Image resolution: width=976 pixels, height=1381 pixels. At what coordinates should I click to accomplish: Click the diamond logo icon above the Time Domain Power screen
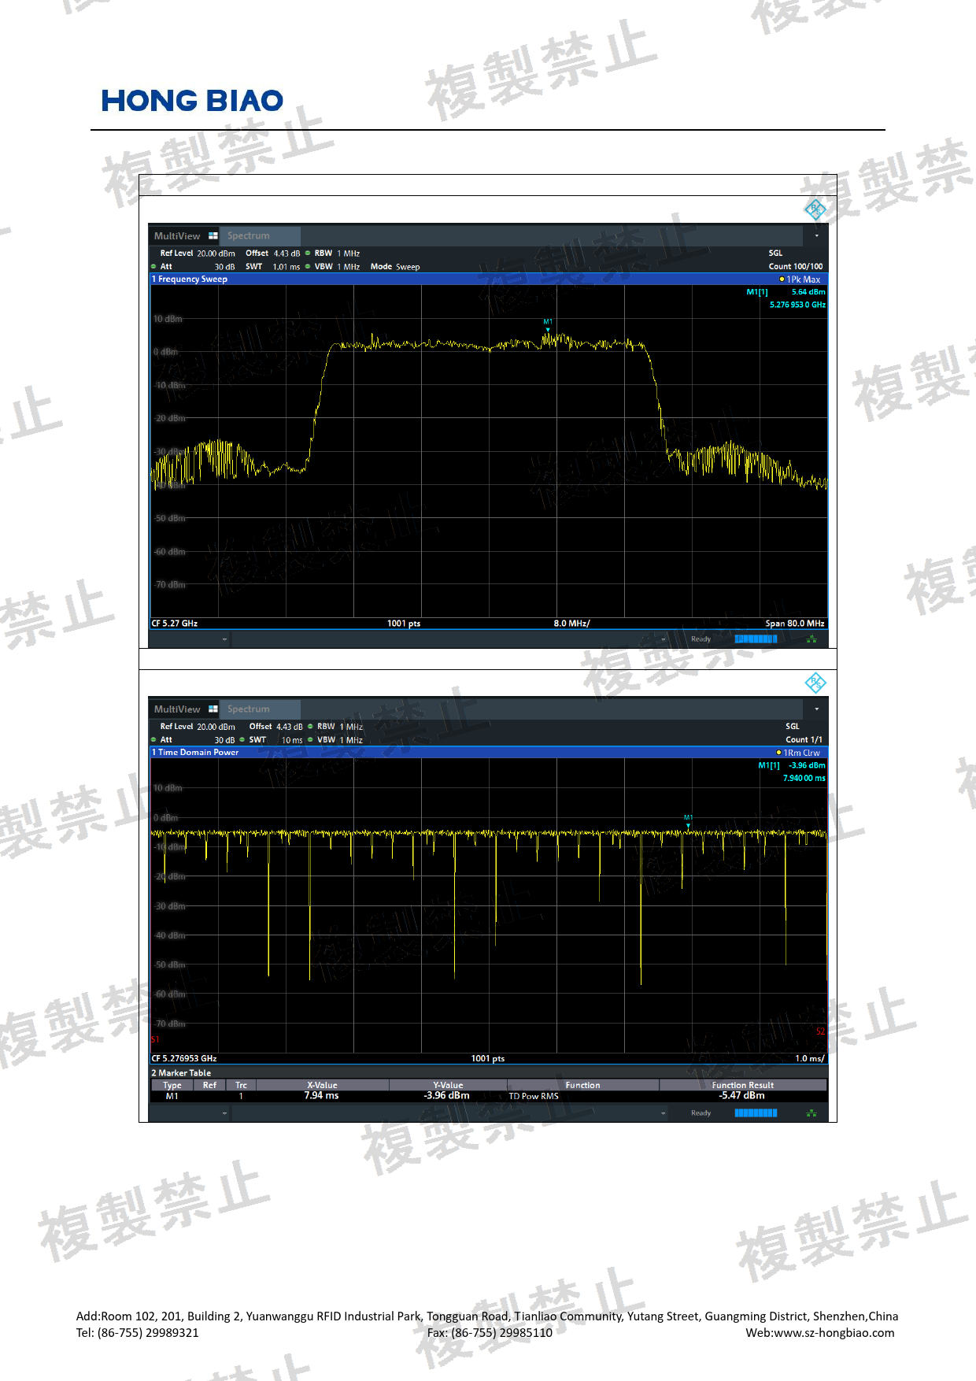pyautogui.click(x=815, y=682)
